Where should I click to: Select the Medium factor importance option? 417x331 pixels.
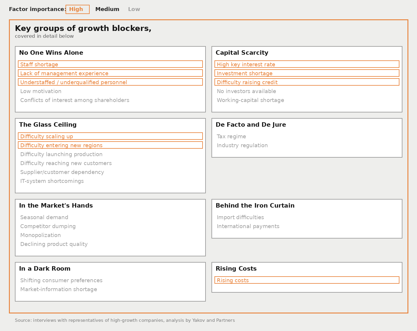(x=107, y=9)
